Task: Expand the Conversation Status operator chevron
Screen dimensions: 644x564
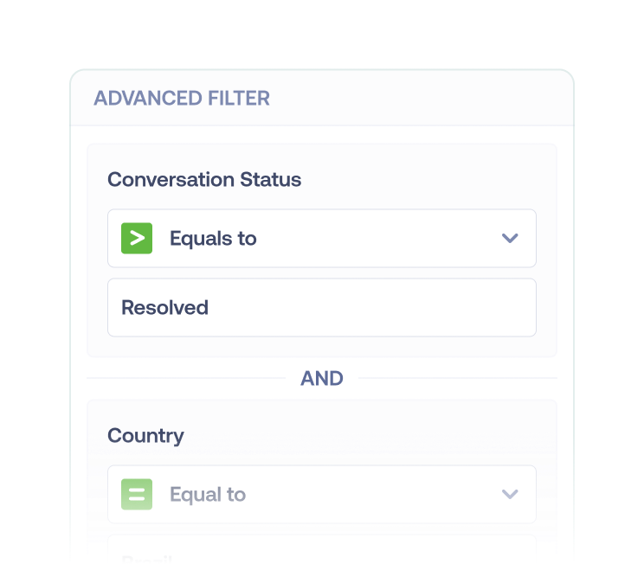Action: pyautogui.click(x=510, y=238)
